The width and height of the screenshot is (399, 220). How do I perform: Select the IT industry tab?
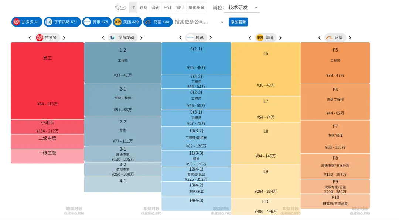133,7
